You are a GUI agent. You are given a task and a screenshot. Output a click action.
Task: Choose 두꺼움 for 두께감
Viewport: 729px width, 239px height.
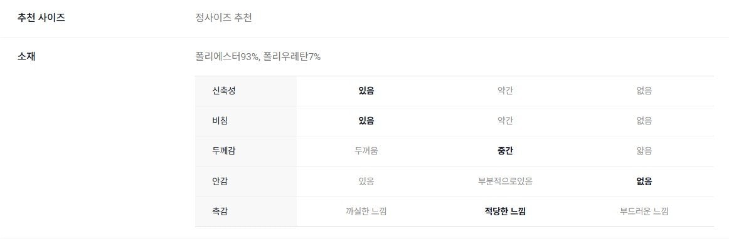(366, 151)
